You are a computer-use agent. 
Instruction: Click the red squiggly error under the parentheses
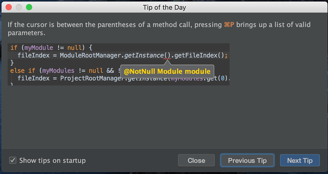[167, 59]
